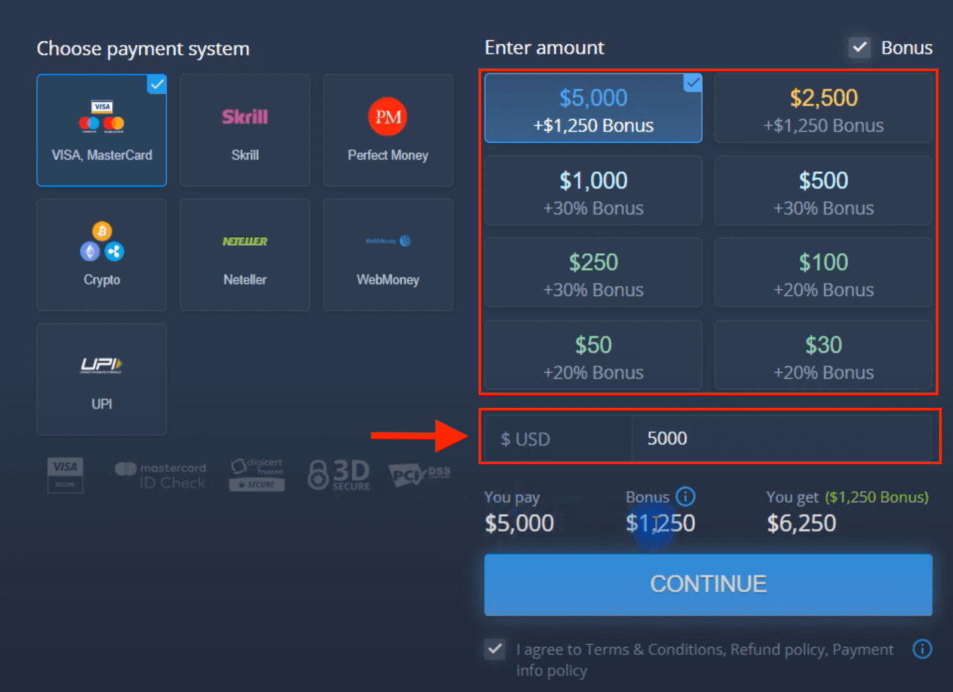Image resolution: width=953 pixels, height=692 pixels.
Task: Select WebMoney payment option
Action: click(388, 255)
